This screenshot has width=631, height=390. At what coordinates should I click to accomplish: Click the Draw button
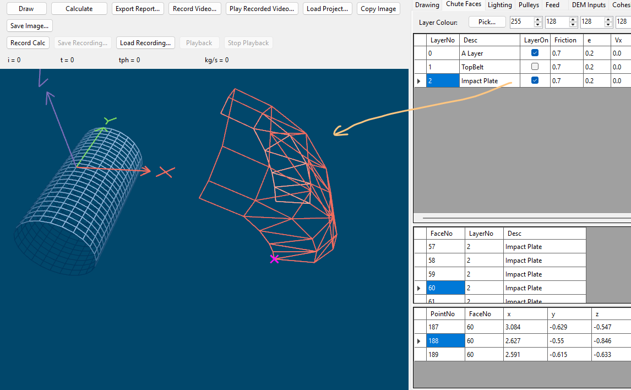[x=26, y=9]
